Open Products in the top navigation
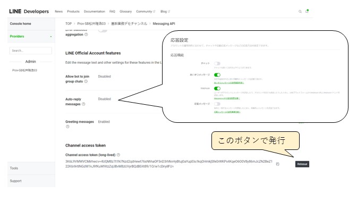The image size is (357, 201). pos(73,11)
